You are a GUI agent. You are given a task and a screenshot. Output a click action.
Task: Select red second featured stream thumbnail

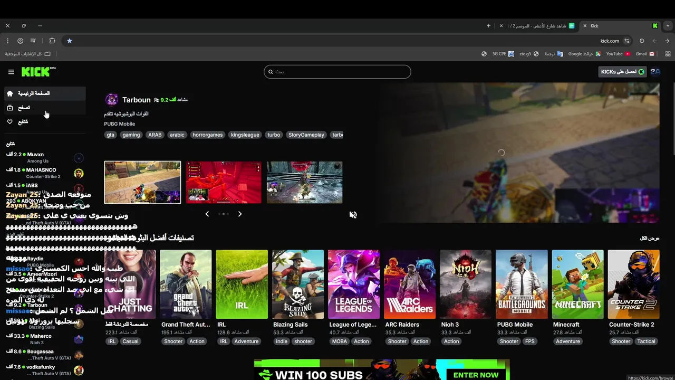click(224, 182)
